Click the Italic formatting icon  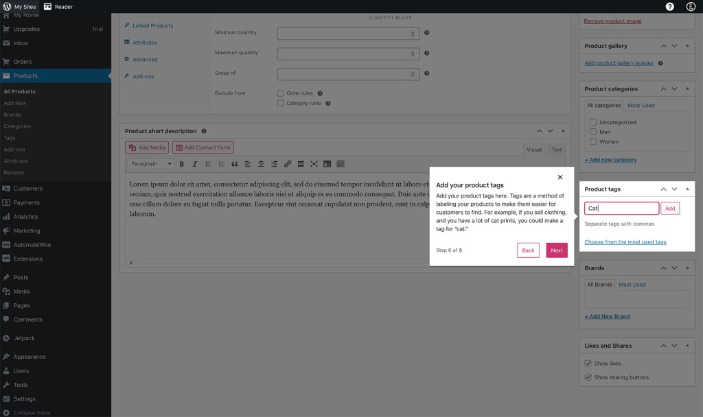[194, 164]
